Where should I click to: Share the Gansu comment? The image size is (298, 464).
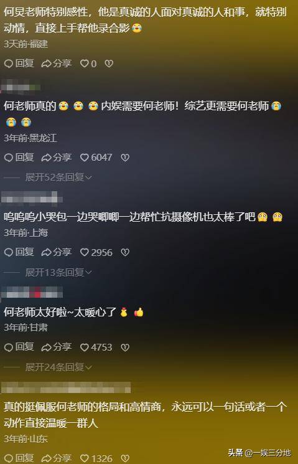pos(57,347)
